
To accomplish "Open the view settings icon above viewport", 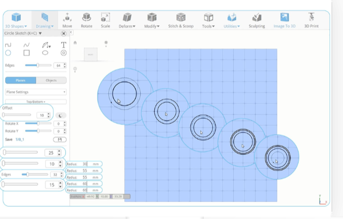I will click(x=106, y=43).
